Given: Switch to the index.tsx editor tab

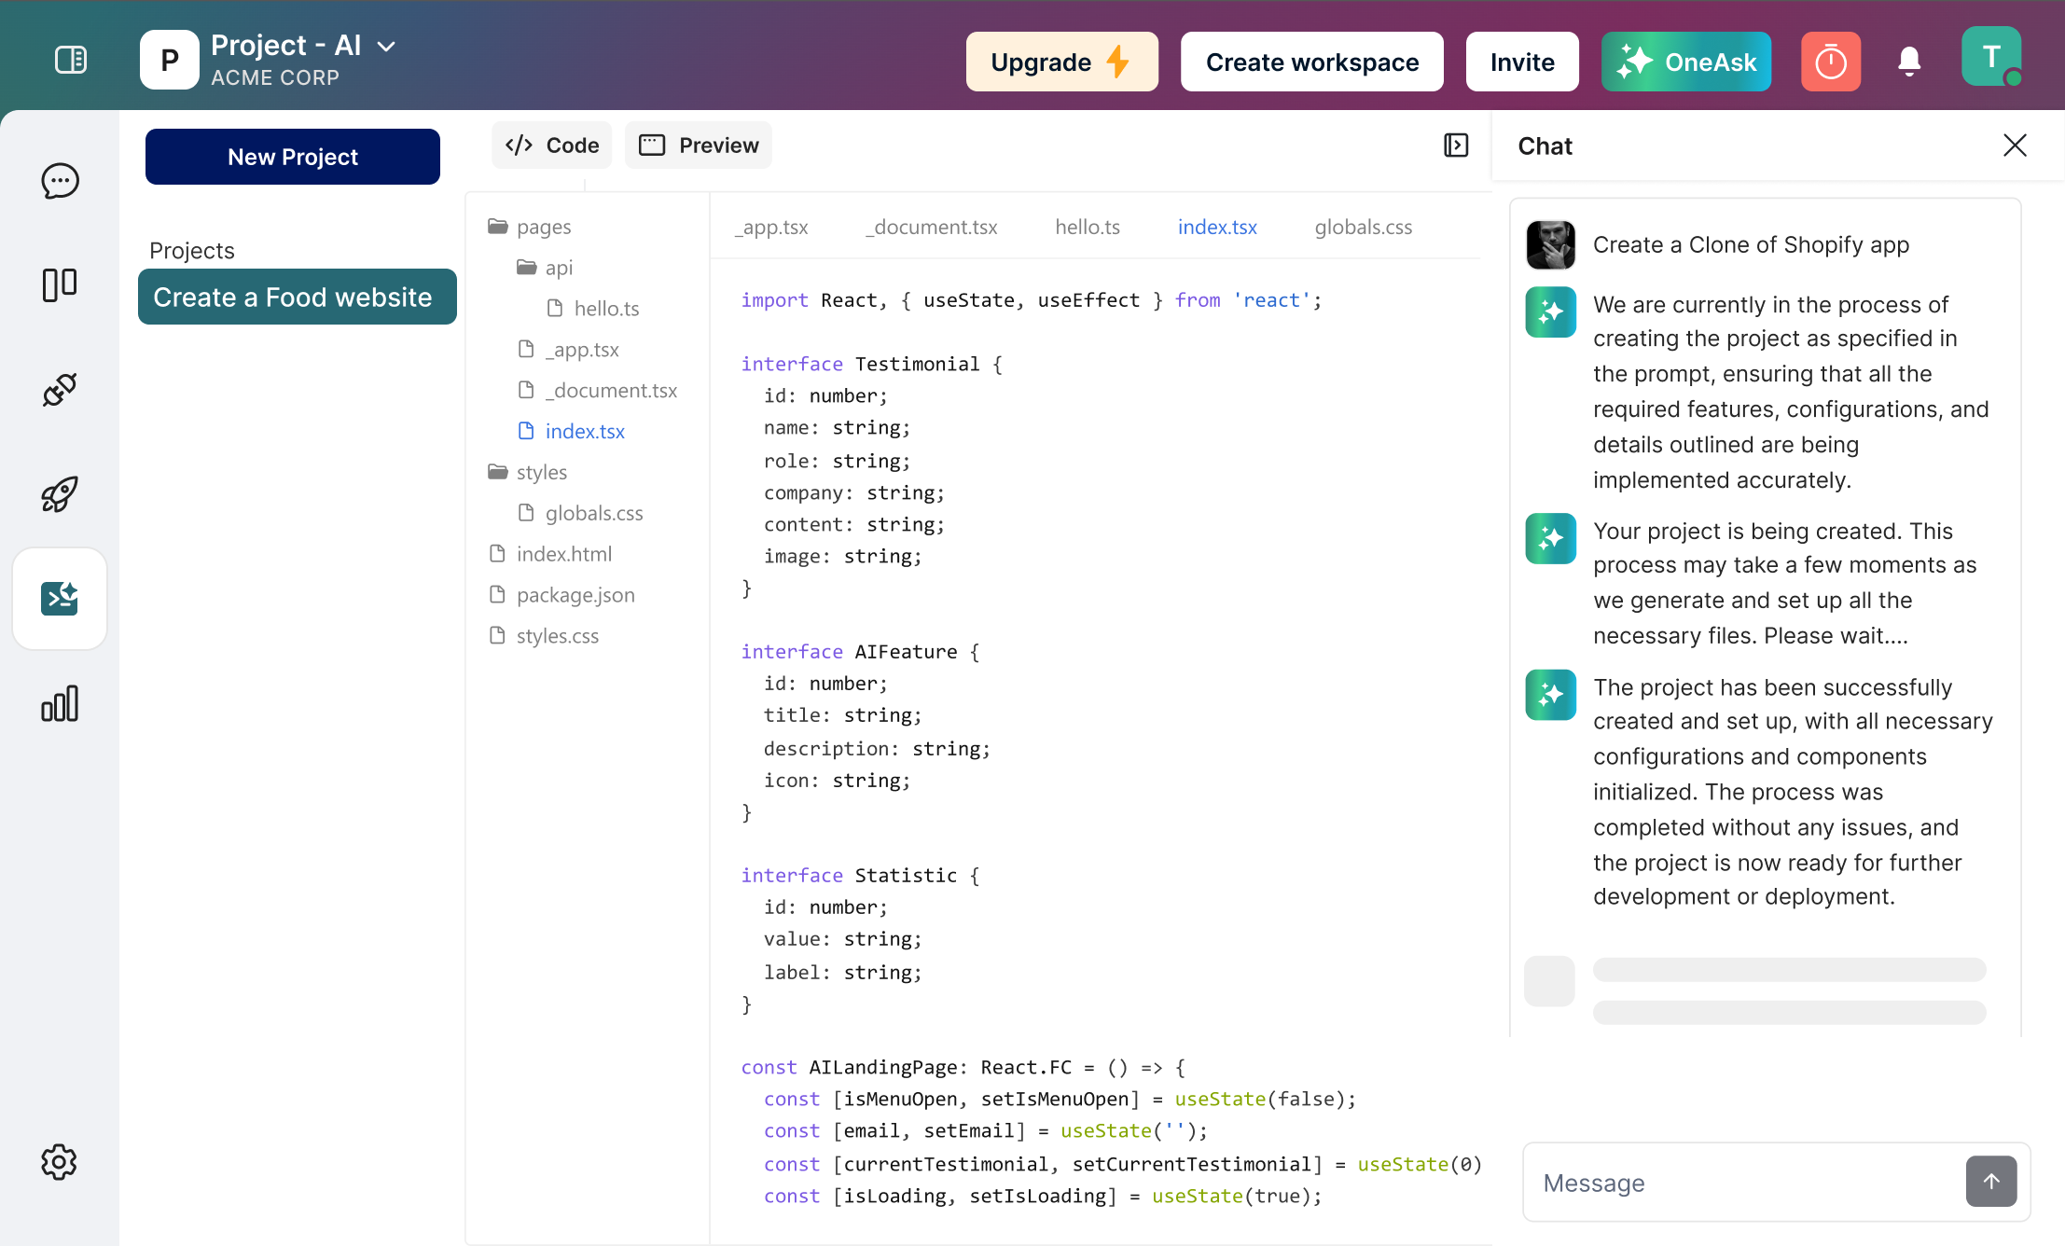Looking at the screenshot, I should (1217, 227).
